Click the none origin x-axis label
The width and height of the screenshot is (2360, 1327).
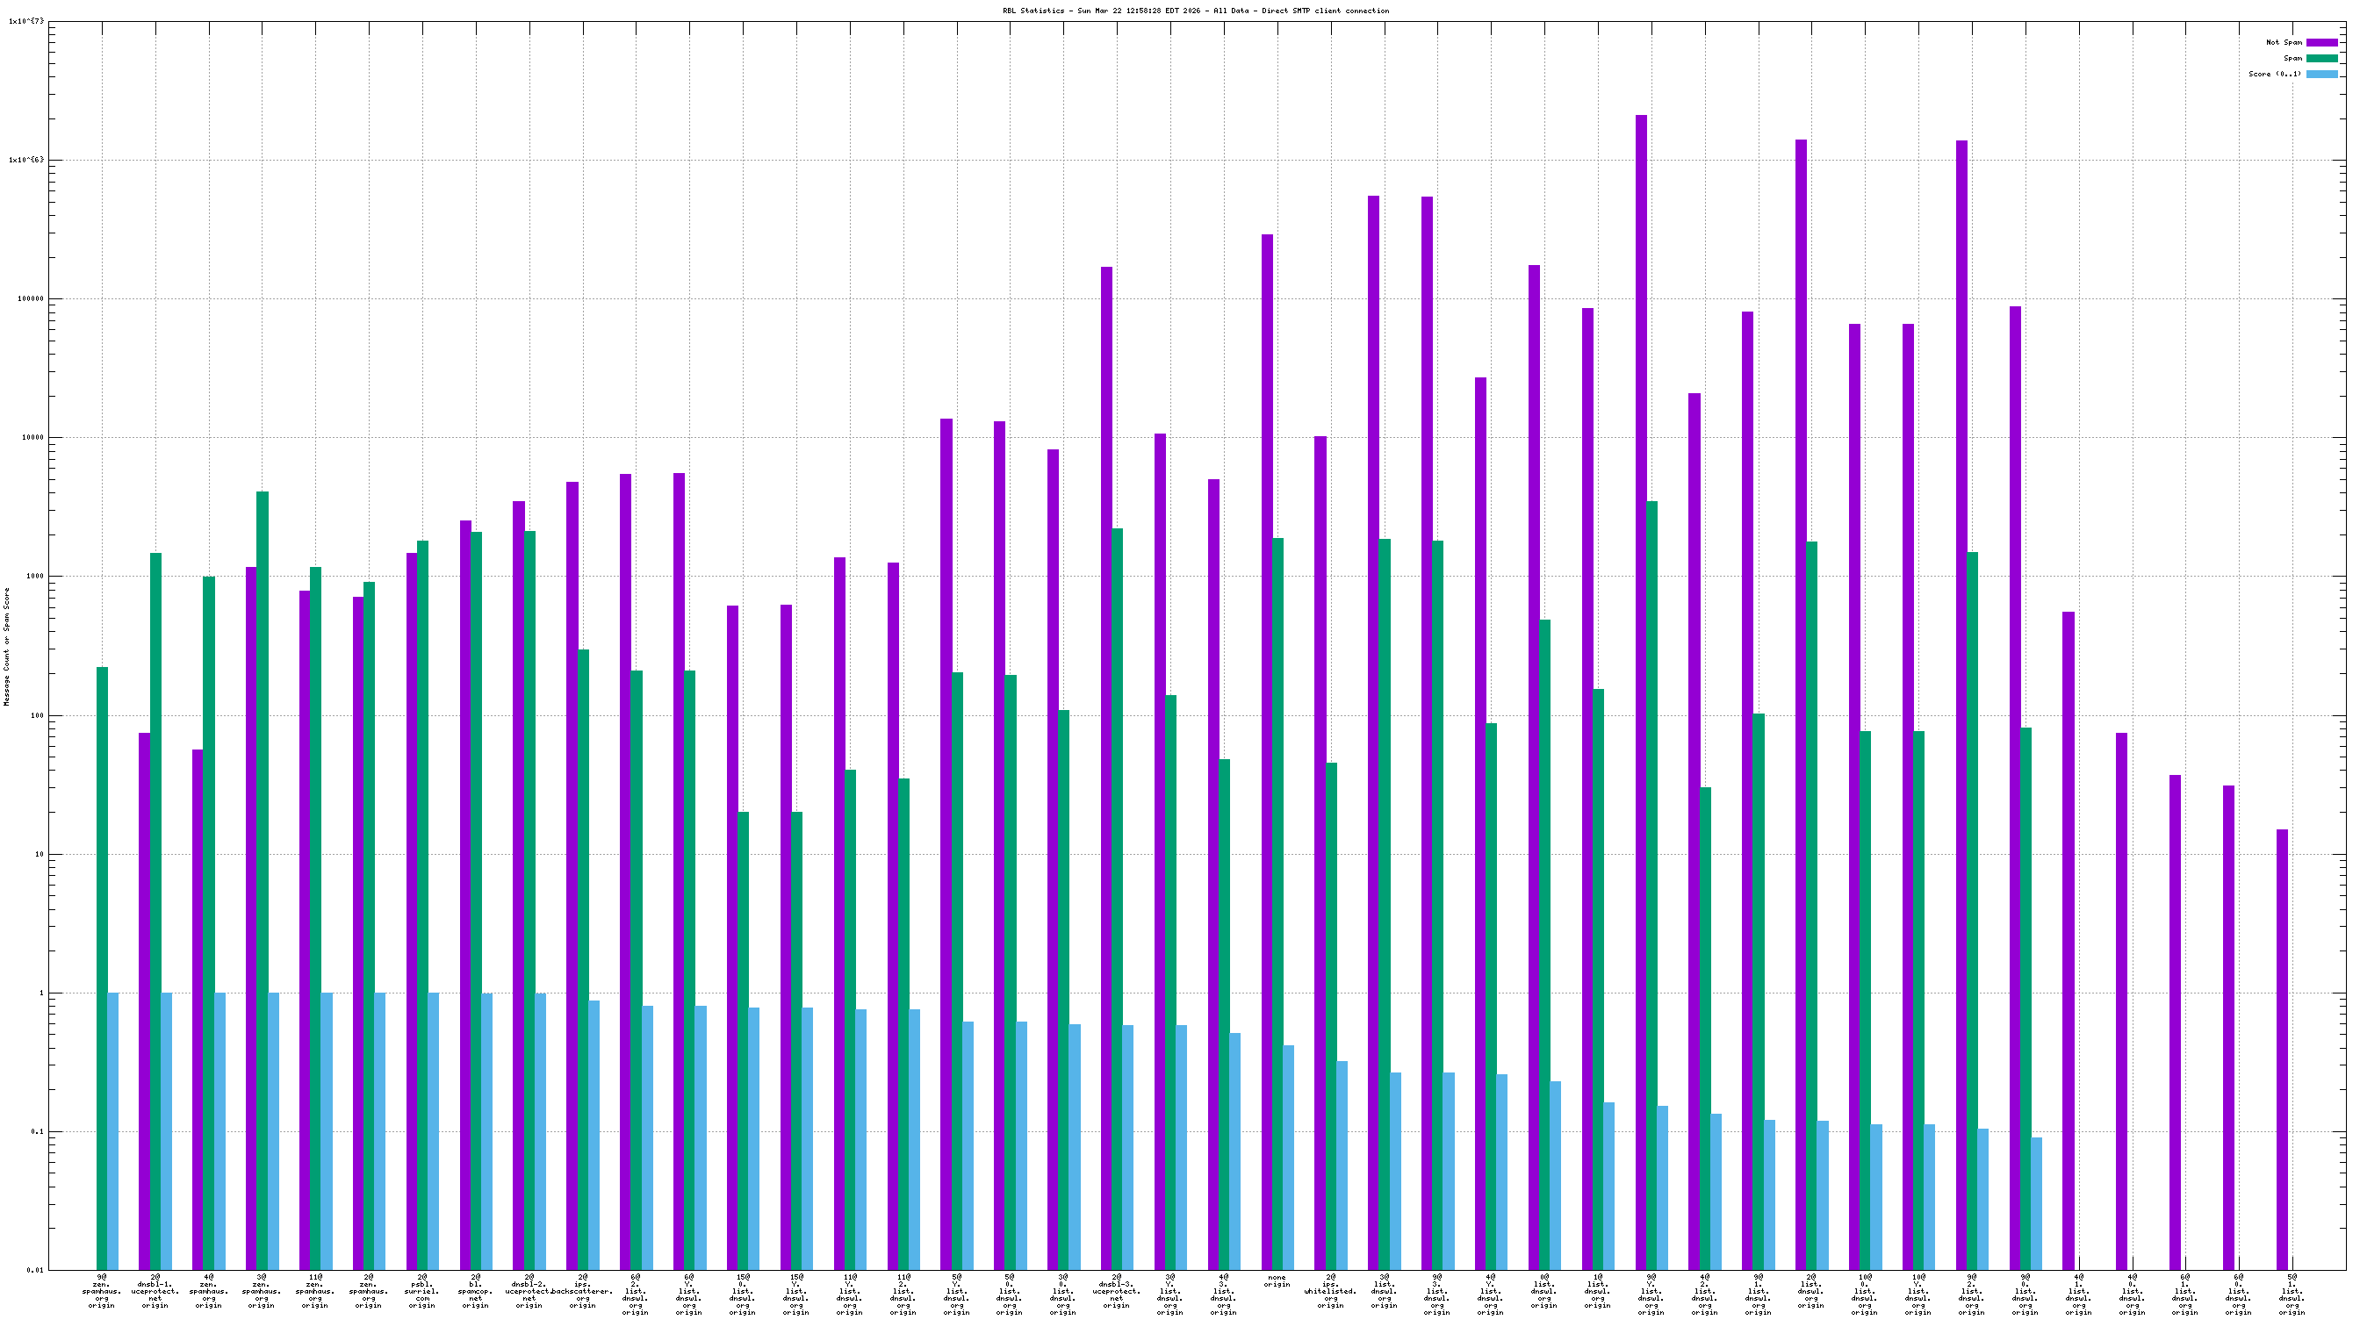(1277, 1280)
